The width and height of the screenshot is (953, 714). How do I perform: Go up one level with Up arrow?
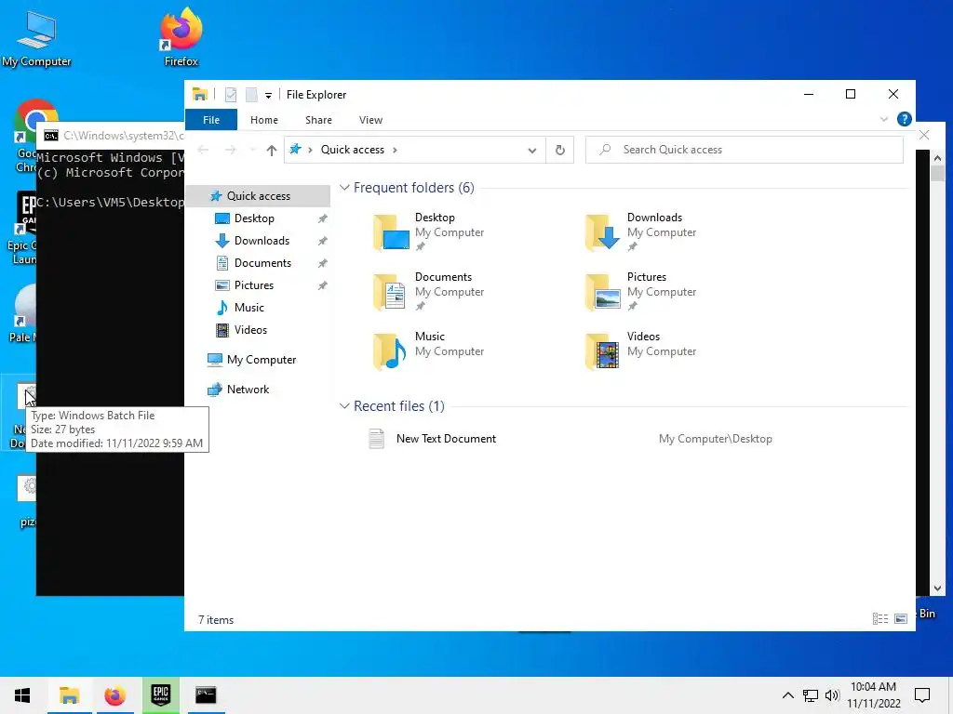[272, 150]
